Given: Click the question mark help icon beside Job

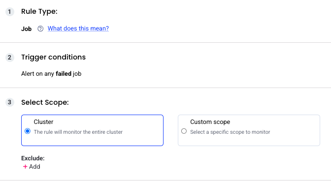Looking at the screenshot, I should 40,29.
